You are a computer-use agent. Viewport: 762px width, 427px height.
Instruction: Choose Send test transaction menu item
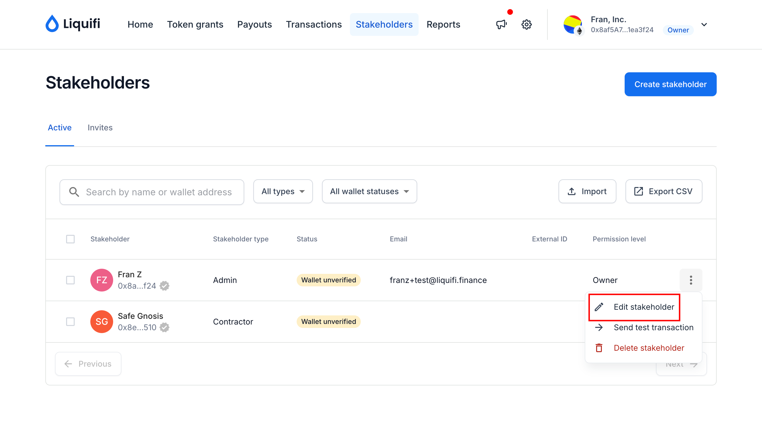pyautogui.click(x=644, y=327)
